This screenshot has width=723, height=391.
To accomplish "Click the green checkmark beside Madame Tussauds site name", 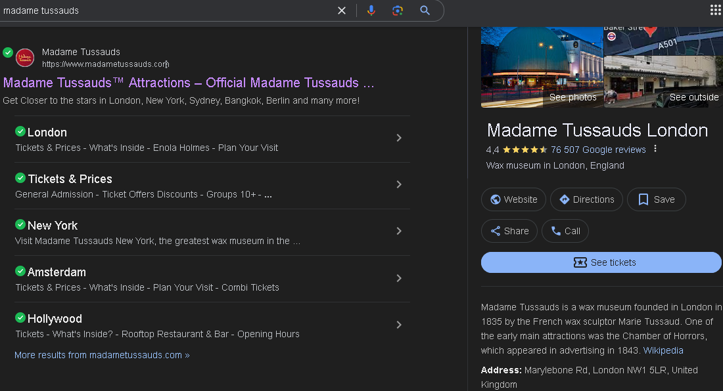I will 8,52.
